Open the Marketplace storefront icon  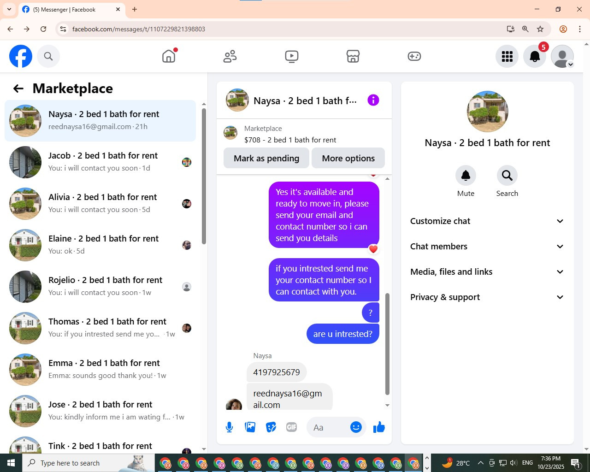click(353, 56)
